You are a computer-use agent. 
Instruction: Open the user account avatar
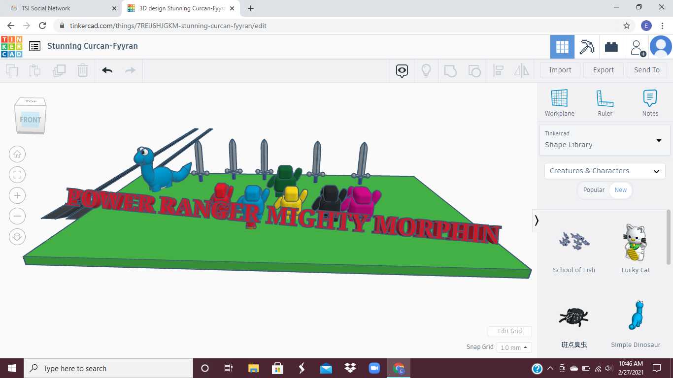(x=661, y=47)
